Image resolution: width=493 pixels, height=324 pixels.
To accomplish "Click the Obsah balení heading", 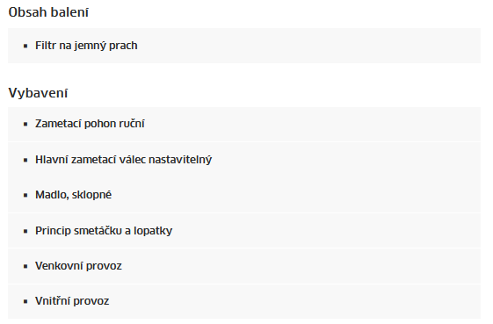I will [48, 12].
